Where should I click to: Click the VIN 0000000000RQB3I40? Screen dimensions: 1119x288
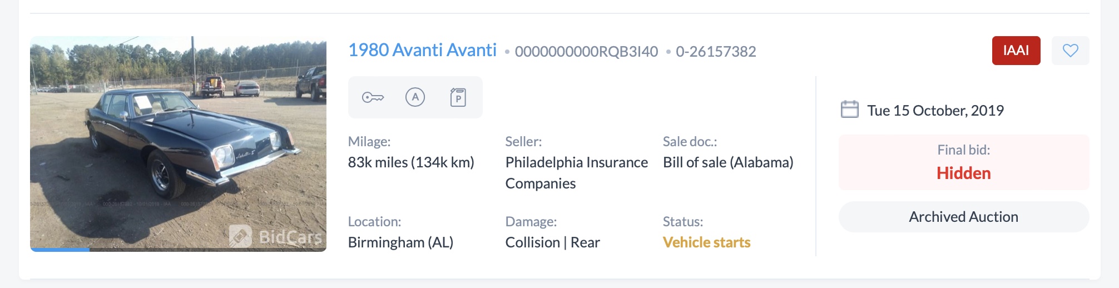(586, 52)
